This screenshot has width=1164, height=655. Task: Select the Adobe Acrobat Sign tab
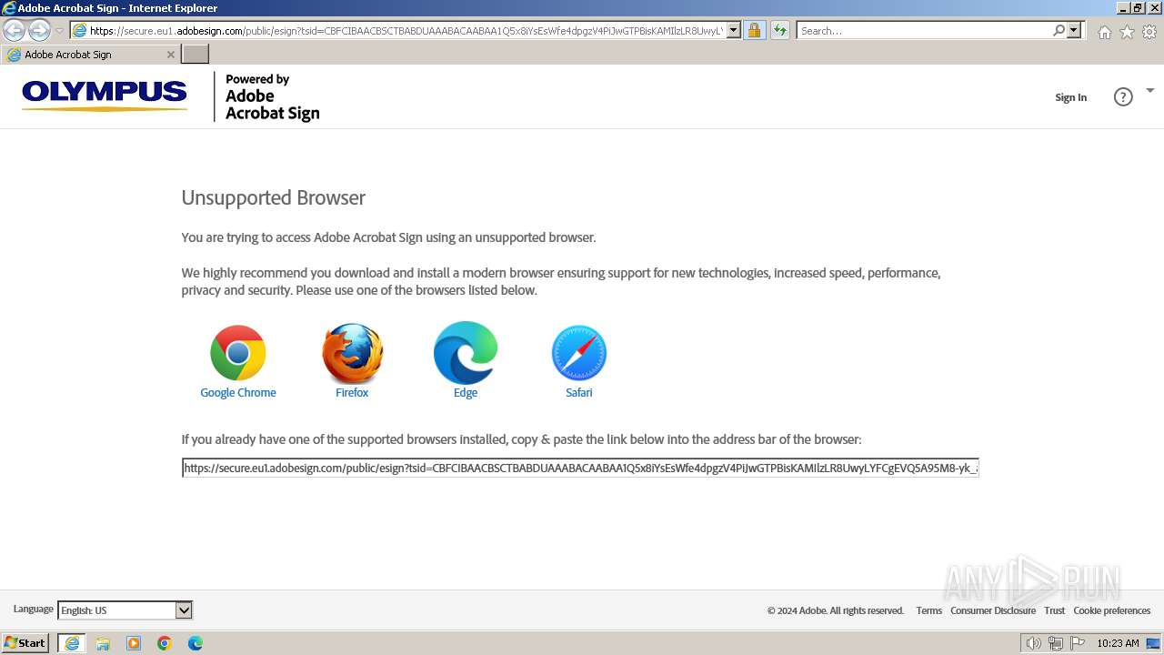pos(90,55)
